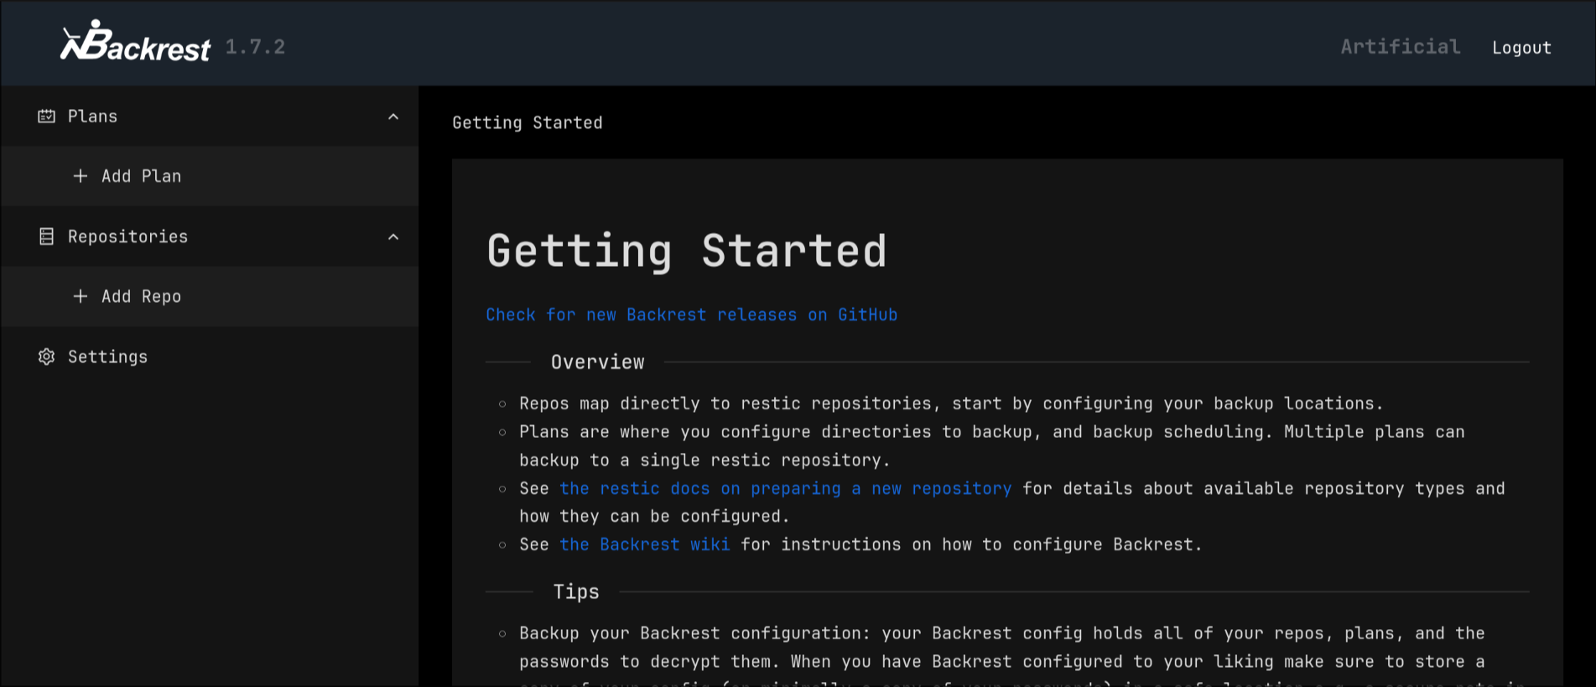The image size is (1596, 687).
Task: Select Add Repo in the sidebar
Action: pos(210,296)
